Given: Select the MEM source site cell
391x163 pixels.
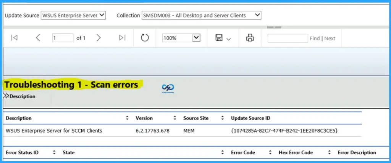Looking at the screenshot, I should point(189,131).
